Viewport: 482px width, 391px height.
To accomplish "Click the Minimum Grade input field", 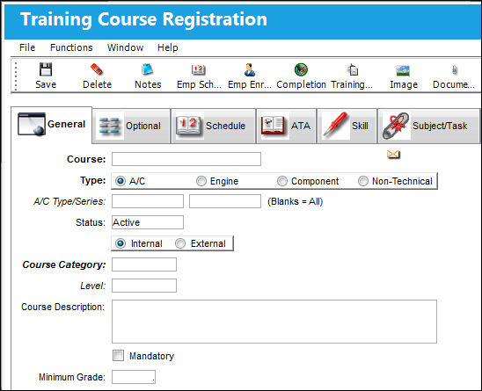I will (134, 377).
